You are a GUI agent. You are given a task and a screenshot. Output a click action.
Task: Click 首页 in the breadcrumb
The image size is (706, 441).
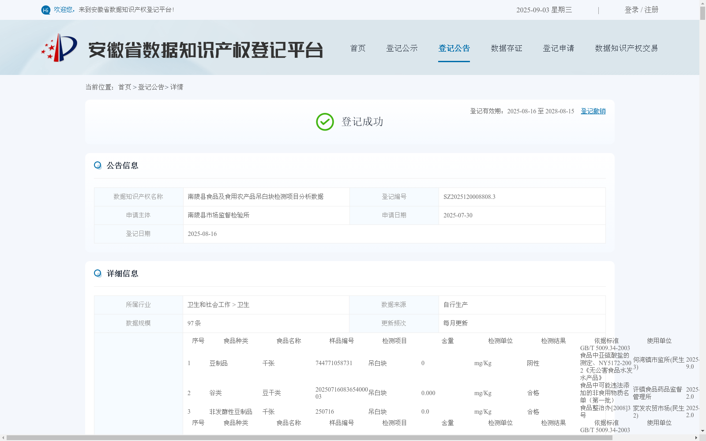[x=124, y=87]
